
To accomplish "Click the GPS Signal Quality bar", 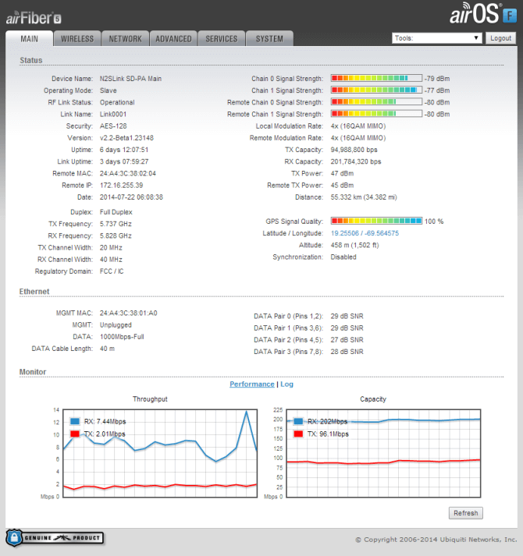I will (376, 221).
